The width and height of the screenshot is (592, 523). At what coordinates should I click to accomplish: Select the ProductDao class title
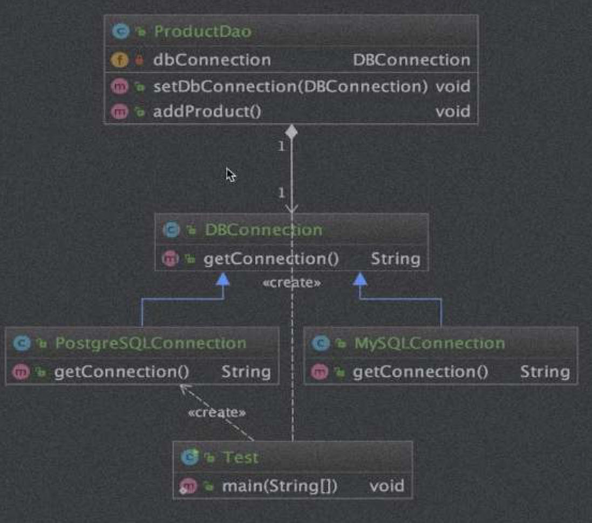click(x=202, y=31)
